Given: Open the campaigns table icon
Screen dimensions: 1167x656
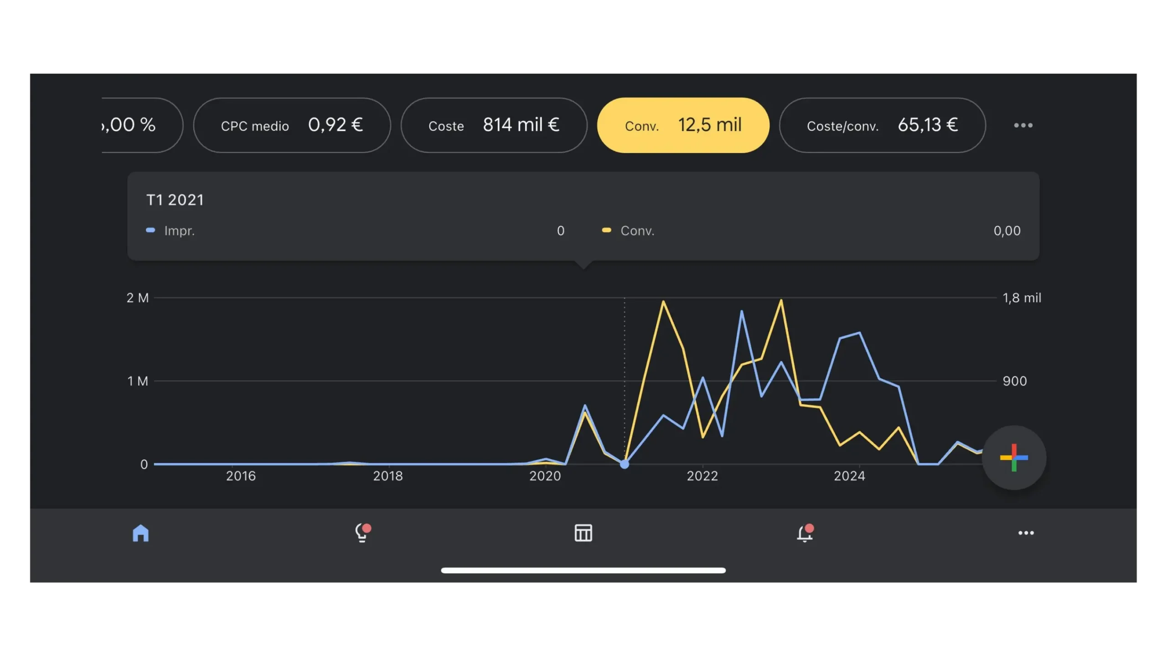Looking at the screenshot, I should tap(583, 533).
